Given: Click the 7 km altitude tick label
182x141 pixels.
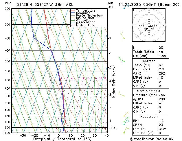Looking at the screenshot, I should pos(110,38).
